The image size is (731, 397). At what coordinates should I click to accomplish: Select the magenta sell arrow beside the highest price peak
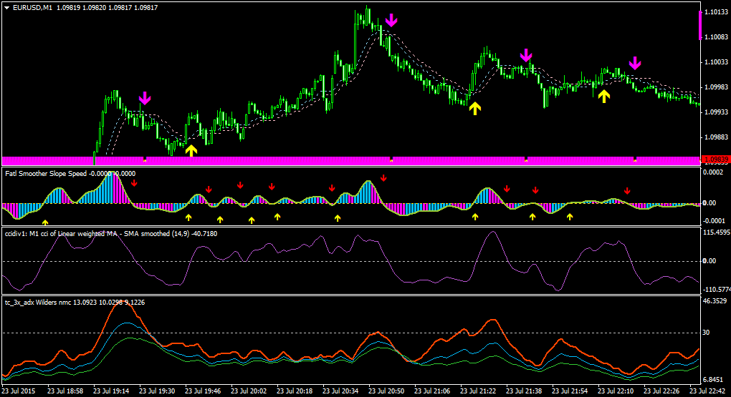tap(391, 20)
